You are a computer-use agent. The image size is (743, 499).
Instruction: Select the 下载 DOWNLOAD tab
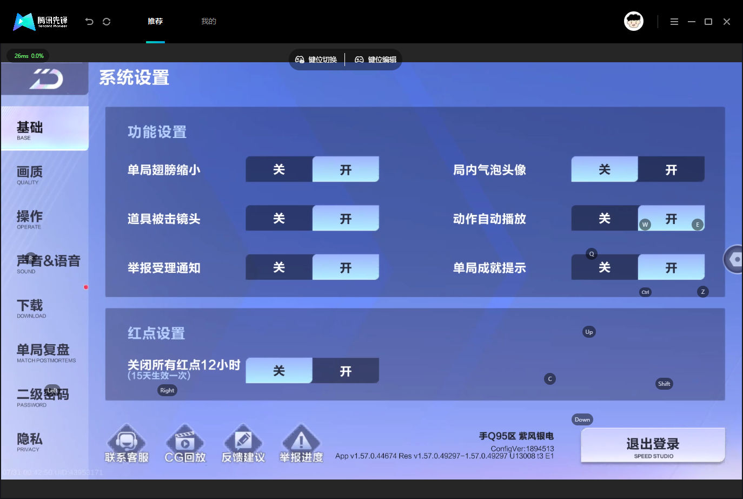point(45,308)
